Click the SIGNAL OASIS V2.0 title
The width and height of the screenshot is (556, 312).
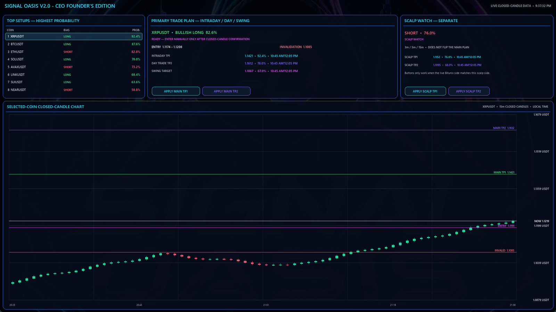(60, 6)
